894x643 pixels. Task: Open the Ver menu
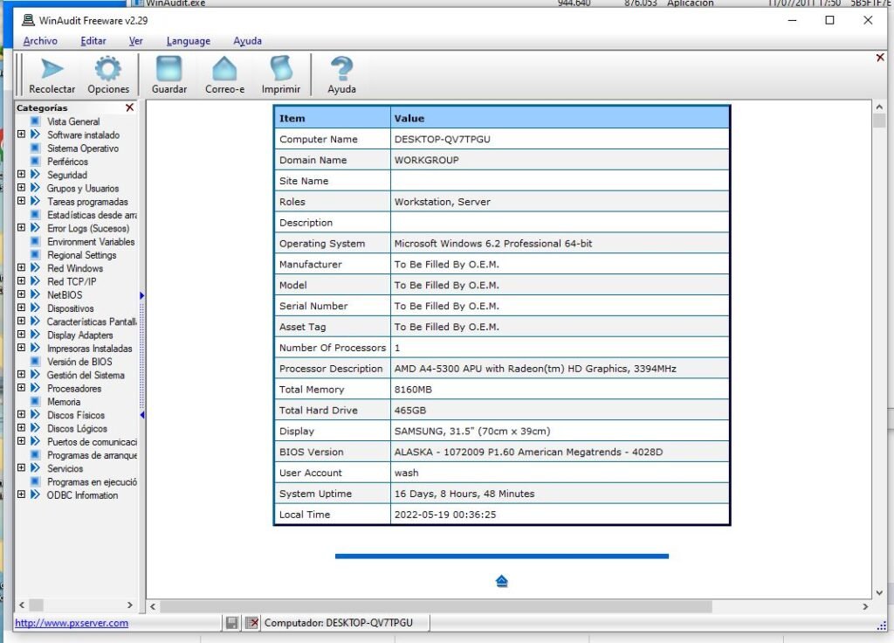click(135, 41)
